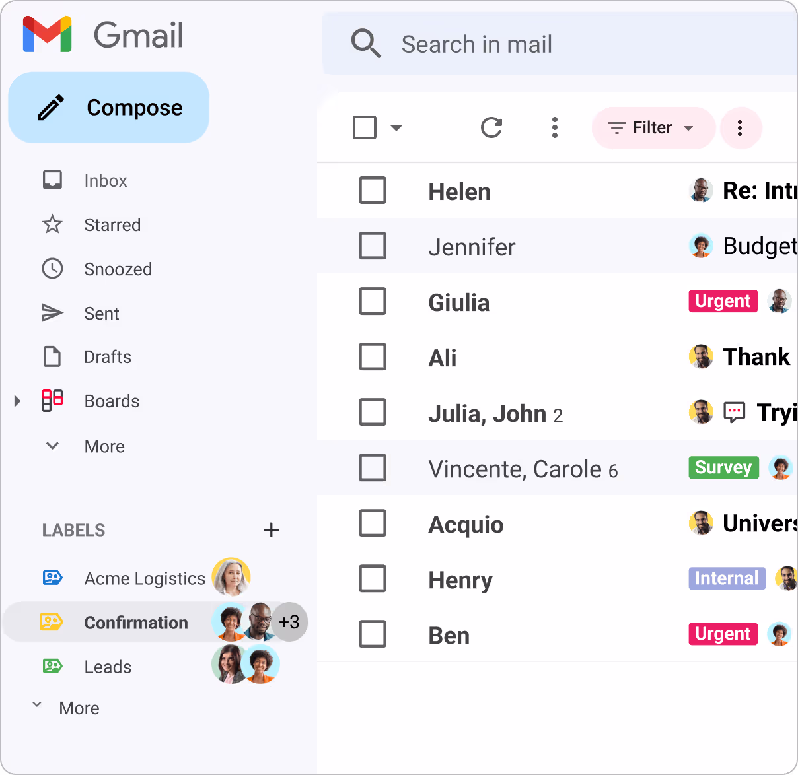Image resolution: width=798 pixels, height=775 pixels.
Task: Open Boards in the sidebar
Action: [112, 401]
